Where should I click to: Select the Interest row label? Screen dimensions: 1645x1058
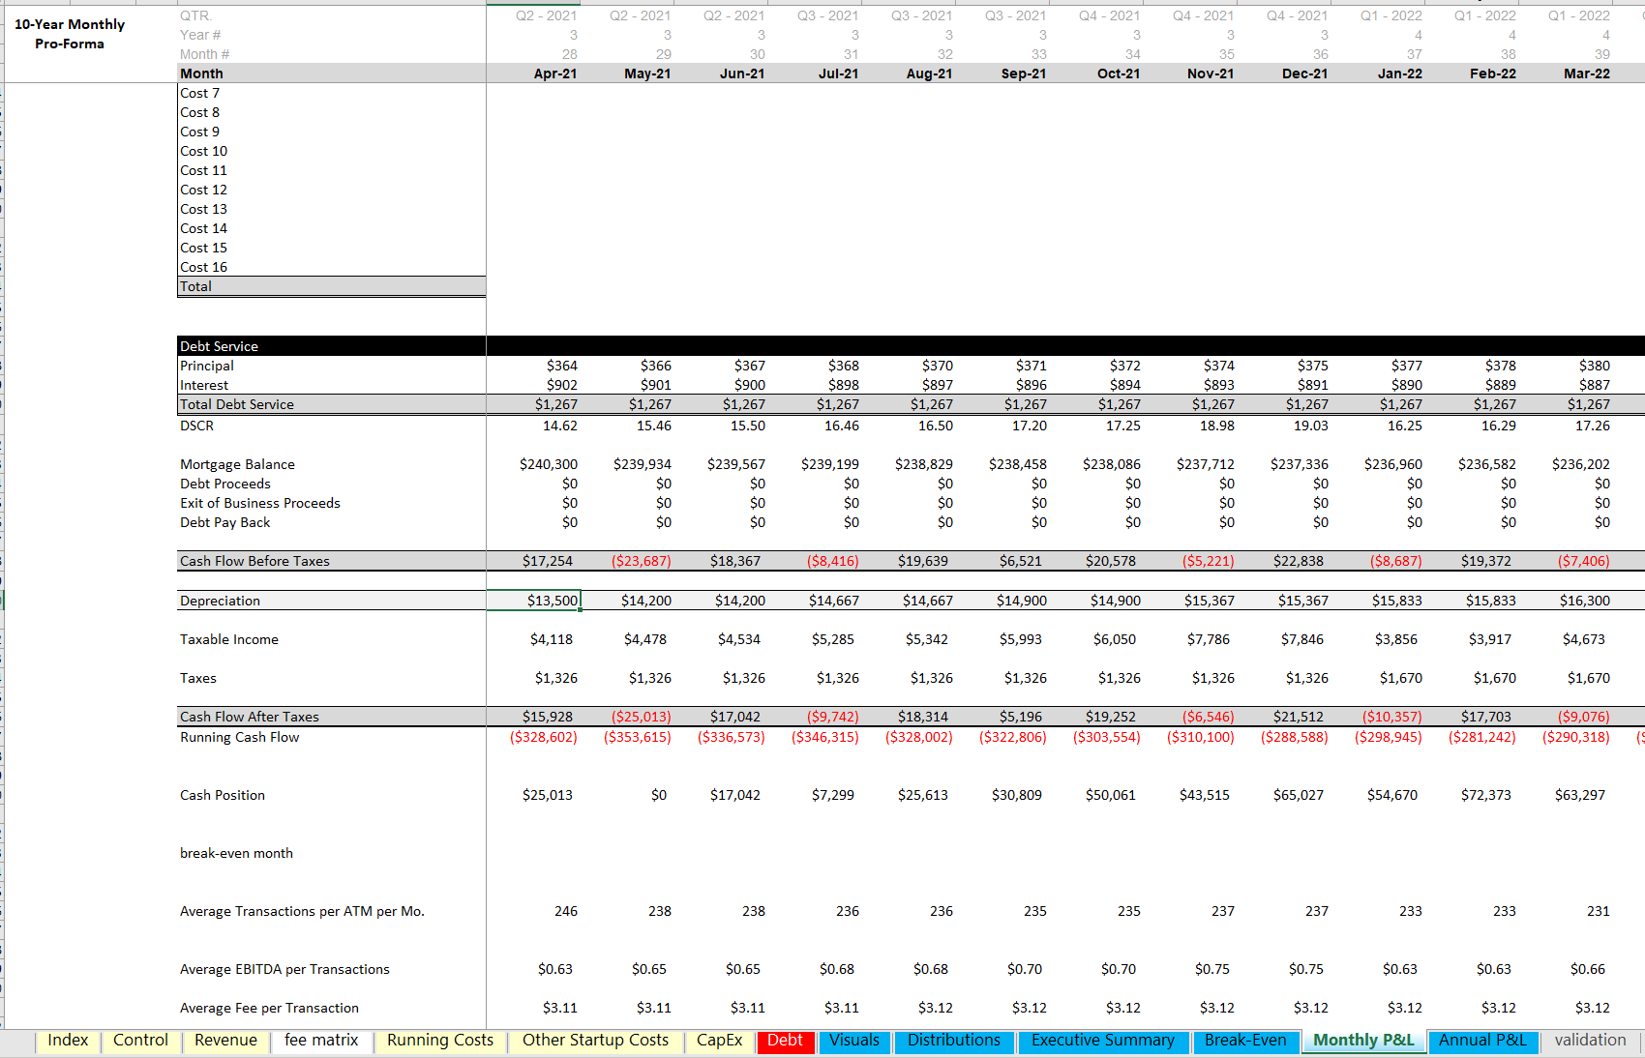(x=203, y=385)
